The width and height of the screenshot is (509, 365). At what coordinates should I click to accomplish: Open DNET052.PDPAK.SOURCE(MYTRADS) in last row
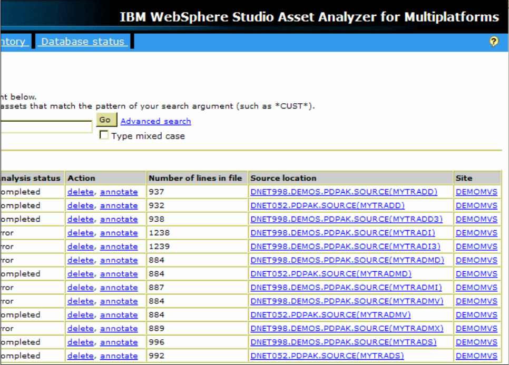pyautogui.click(x=327, y=356)
